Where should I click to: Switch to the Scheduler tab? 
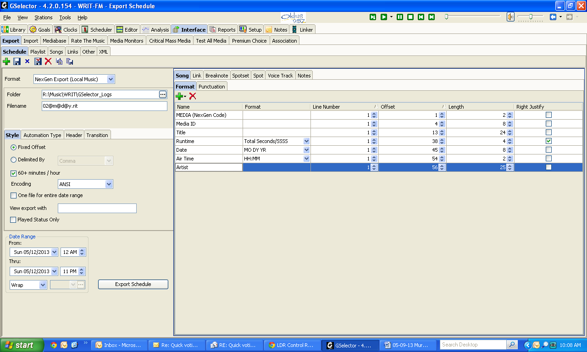click(x=97, y=30)
